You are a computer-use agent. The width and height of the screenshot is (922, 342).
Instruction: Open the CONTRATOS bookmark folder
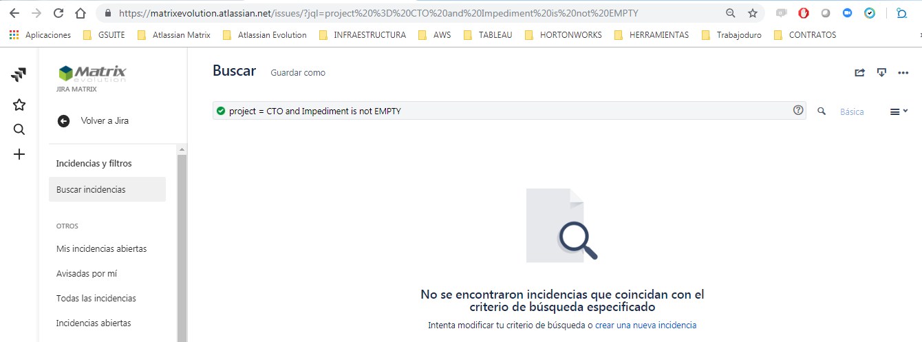point(805,35)
